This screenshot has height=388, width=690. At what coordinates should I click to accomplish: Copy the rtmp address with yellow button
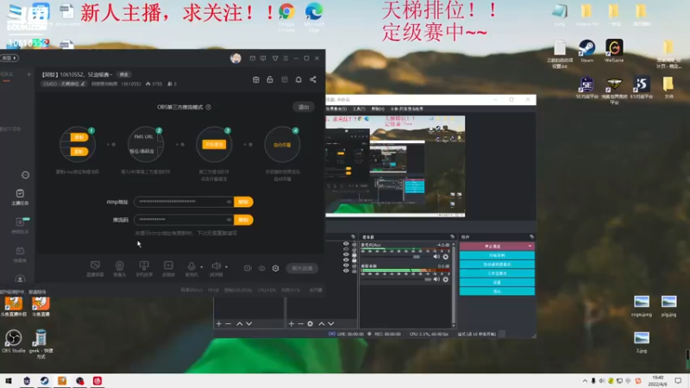tap(243, 202)
